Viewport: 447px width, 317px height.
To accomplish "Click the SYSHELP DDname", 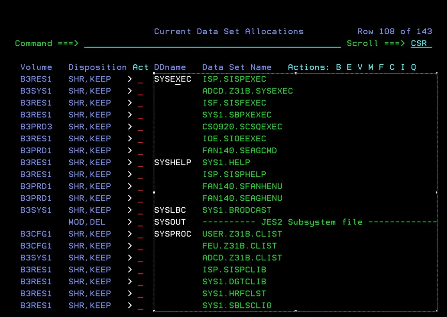I will [173, 162].
